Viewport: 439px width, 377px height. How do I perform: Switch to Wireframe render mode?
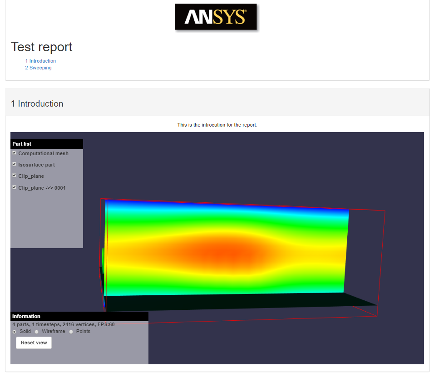[x=37, y=332]
